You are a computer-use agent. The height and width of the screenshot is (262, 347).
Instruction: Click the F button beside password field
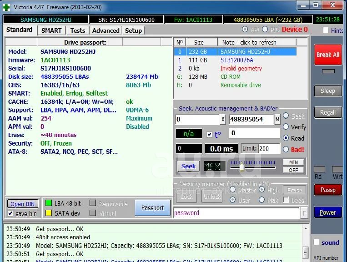pyautogui.click(x=304, y=213)
